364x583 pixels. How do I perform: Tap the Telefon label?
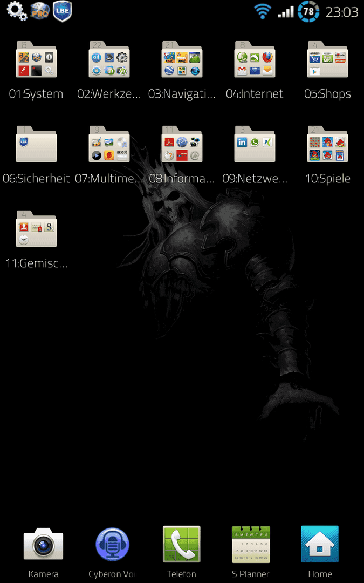[181, 574]
